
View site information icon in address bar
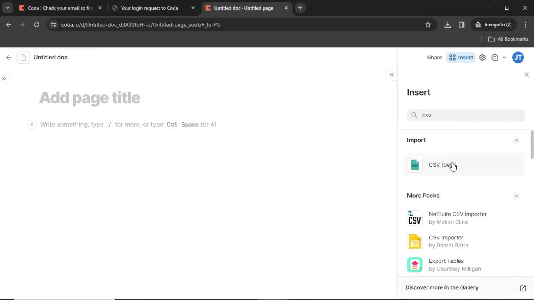[53, 25]
